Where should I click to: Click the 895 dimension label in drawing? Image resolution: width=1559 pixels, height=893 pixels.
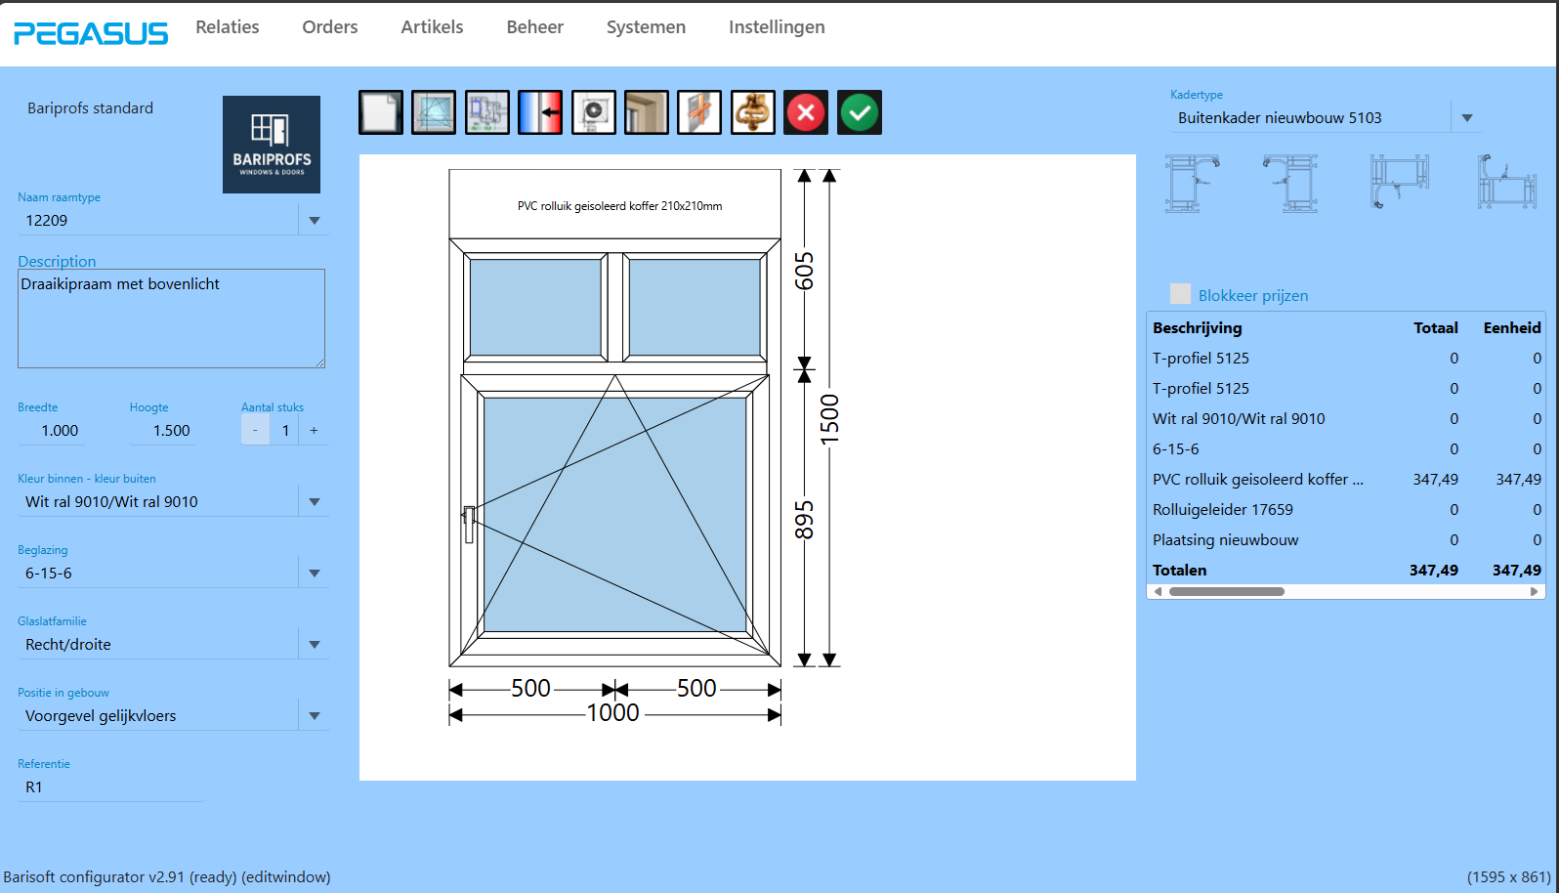pos(804,520)
